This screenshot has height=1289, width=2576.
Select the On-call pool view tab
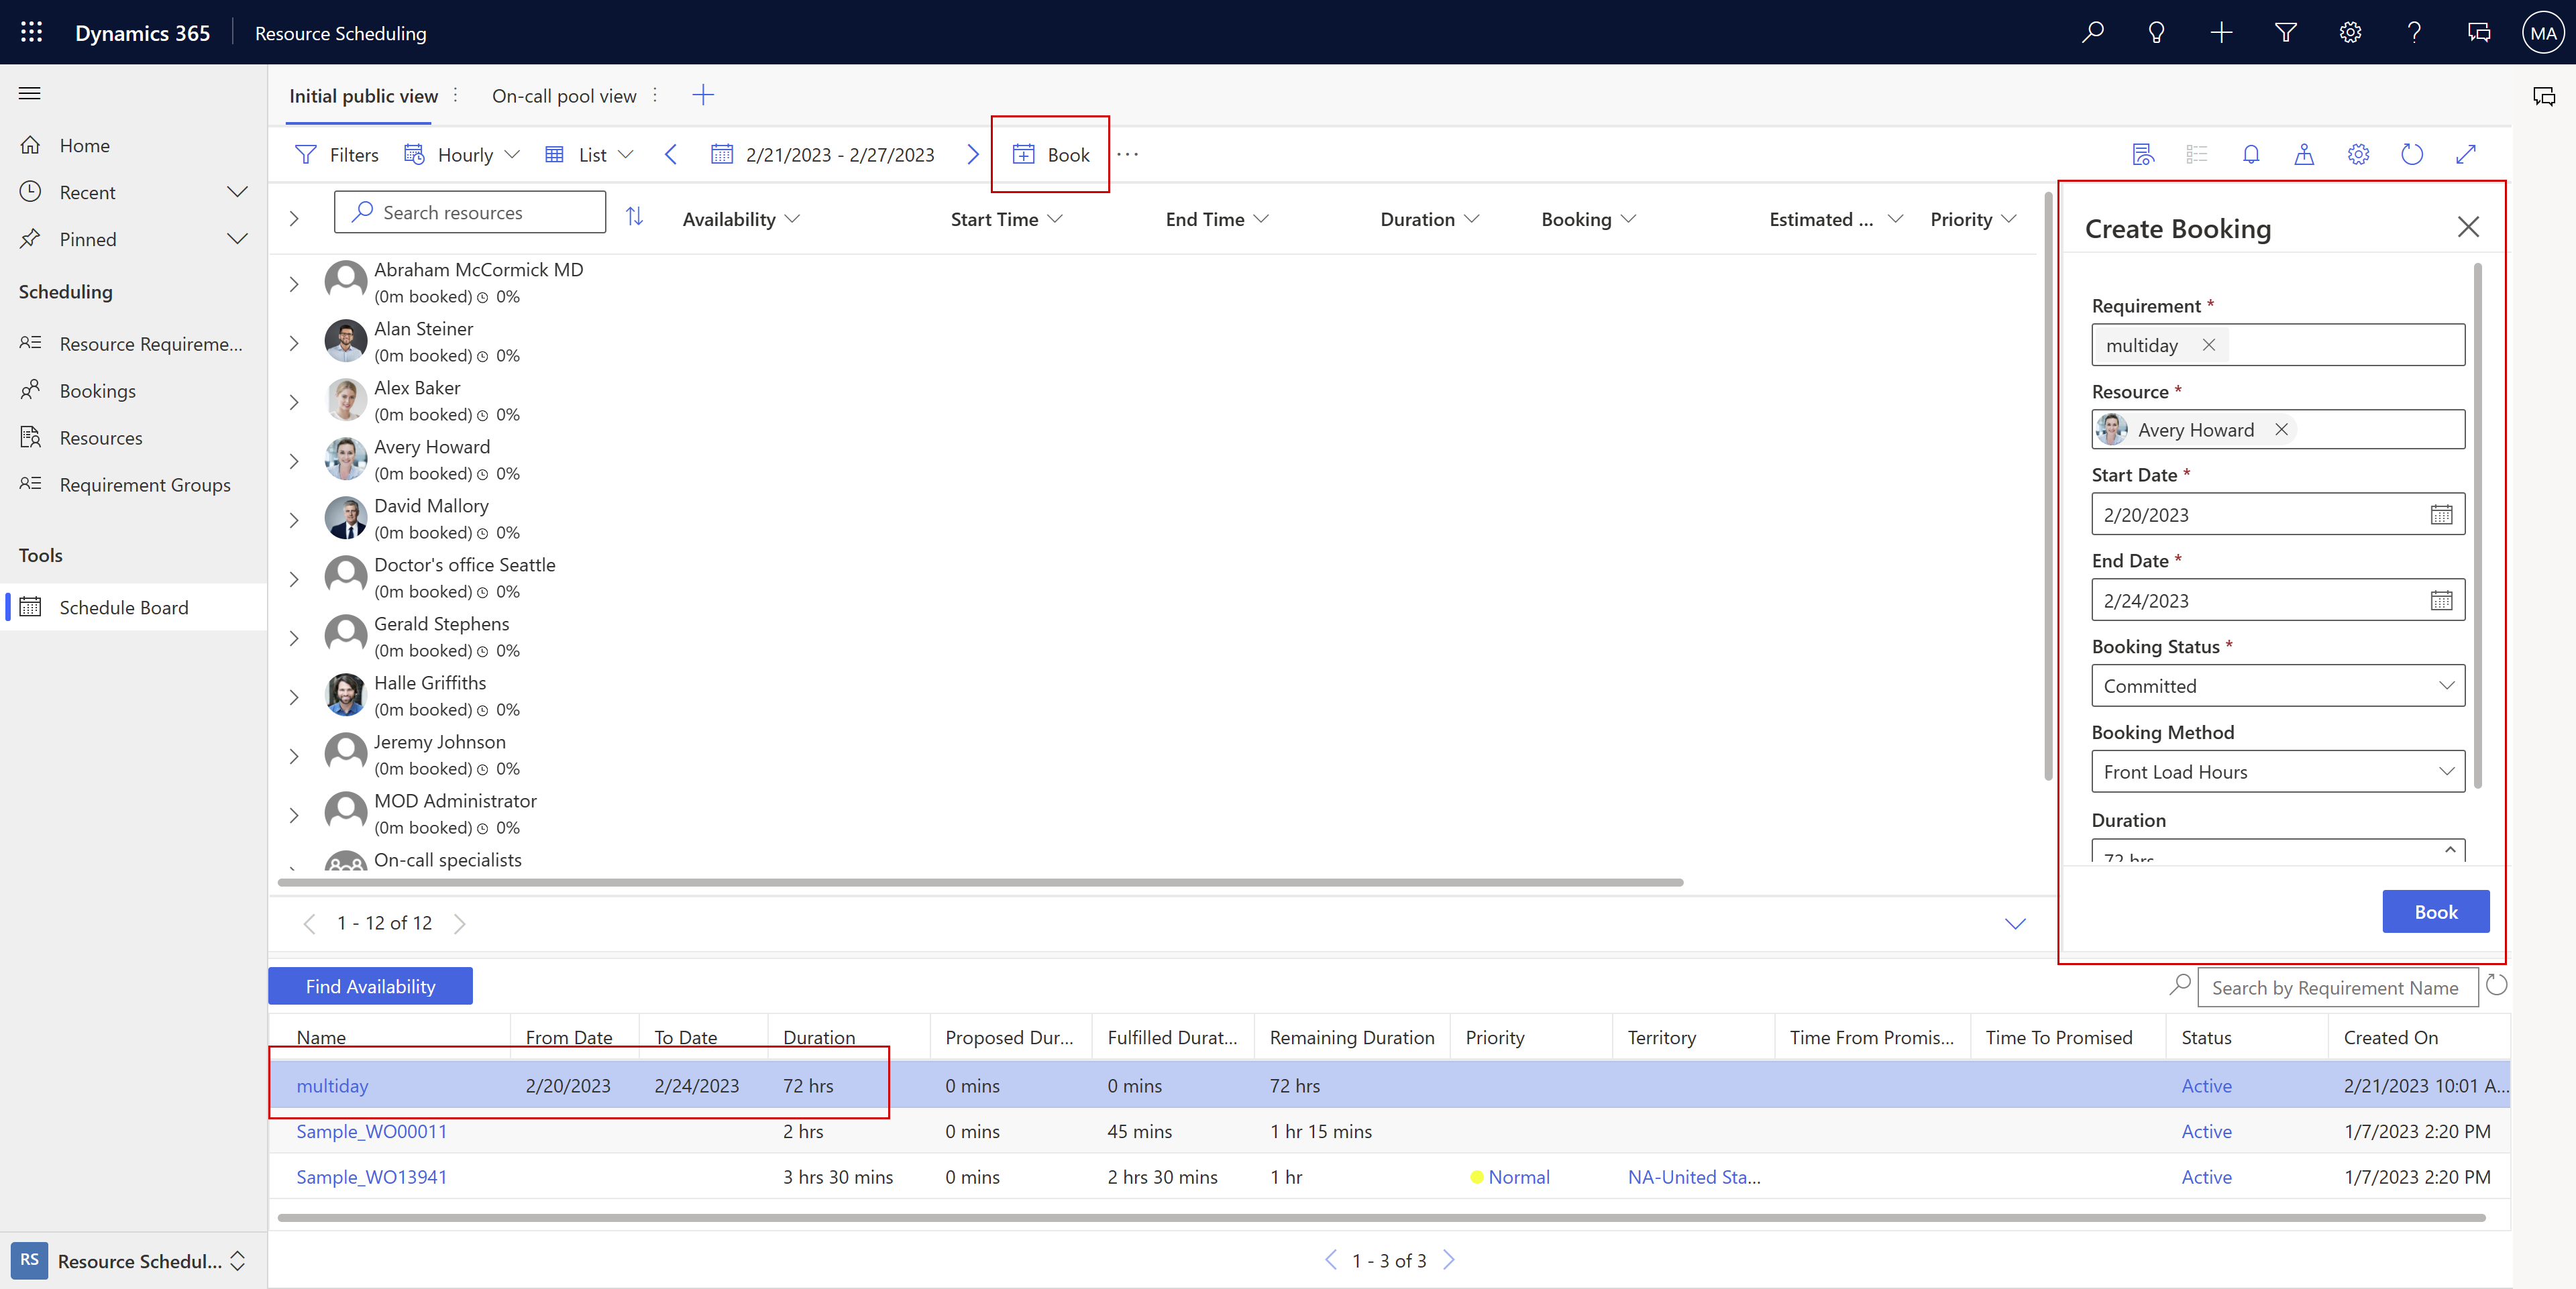[566, 95]
